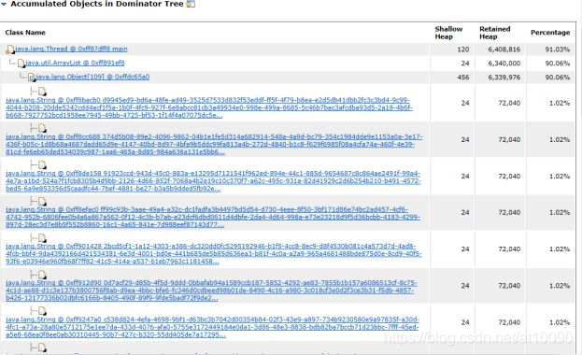The width and height of the screenshot is (582, 355).
Task: Click the java.util.ArrayList object icon
Action: pyautogui.click(x=21, y=64)
